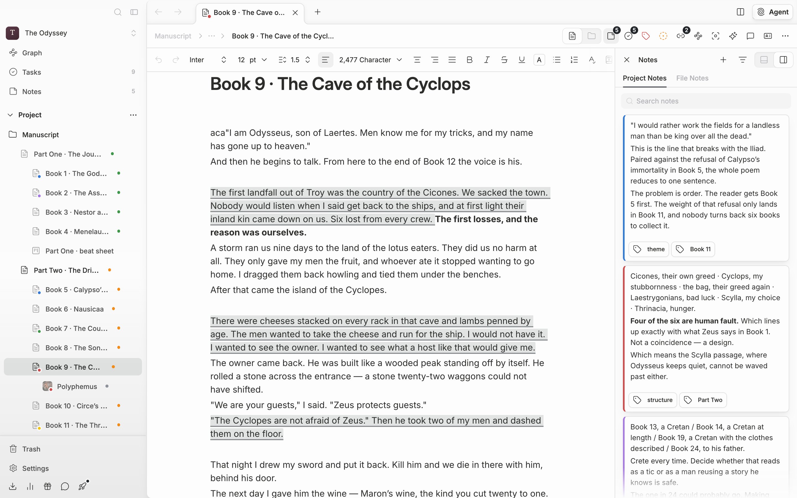Insert a numbered list

pos(574,59)
